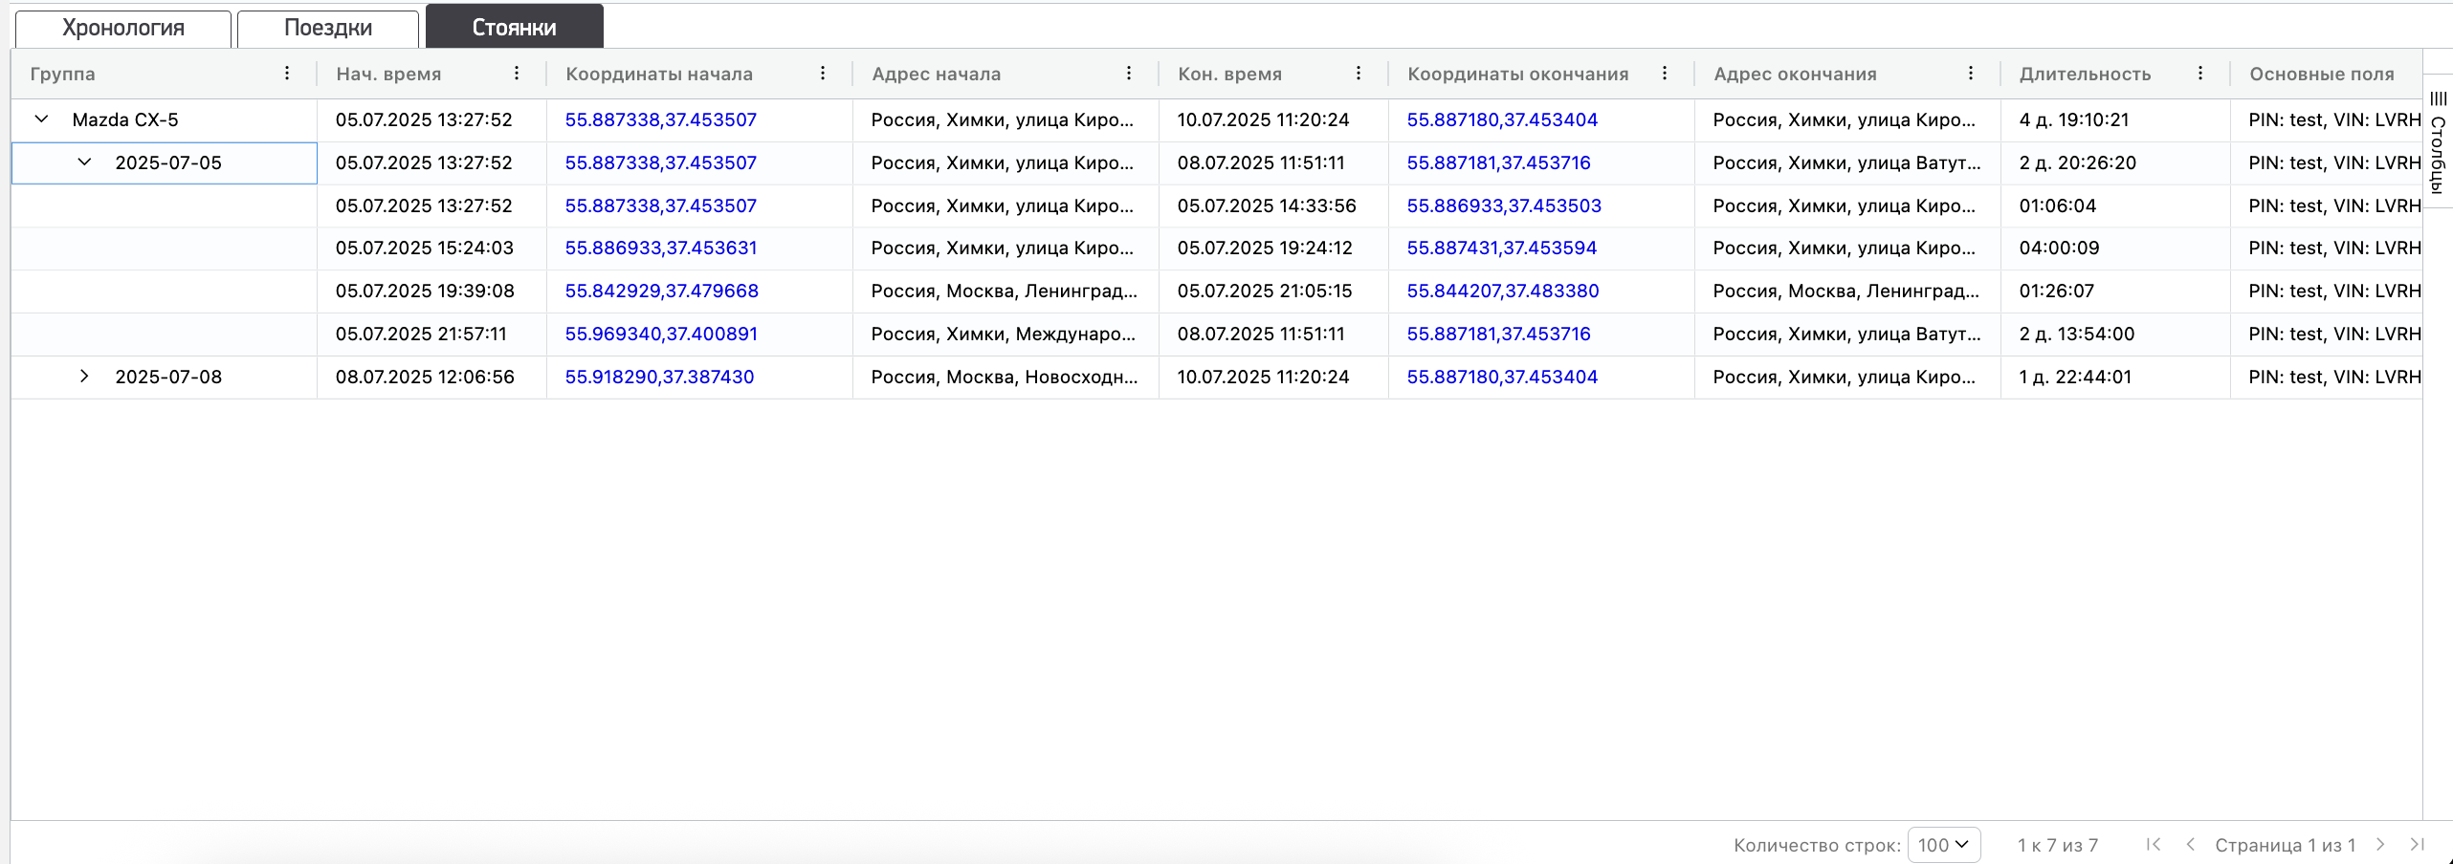The image size is (2453, 864).
Task: Click start time 05.07.2025 15:24:03
Action: click(x=425, y=248)
